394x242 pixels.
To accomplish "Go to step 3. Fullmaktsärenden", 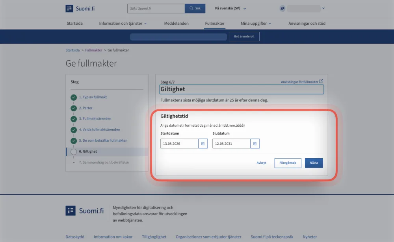I will coord(95,119).
